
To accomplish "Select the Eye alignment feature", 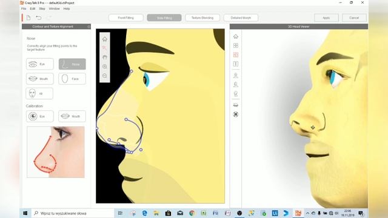I will coord(40,64).
